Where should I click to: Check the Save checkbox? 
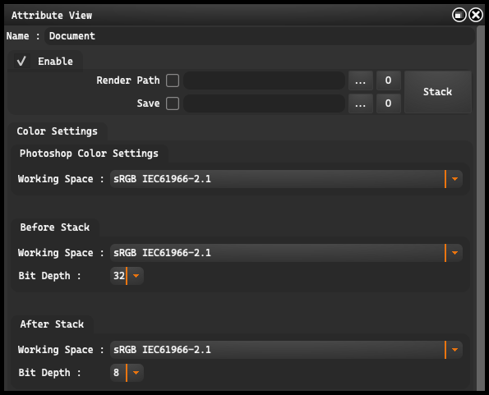pyautogui.click(x=173, y=103)
